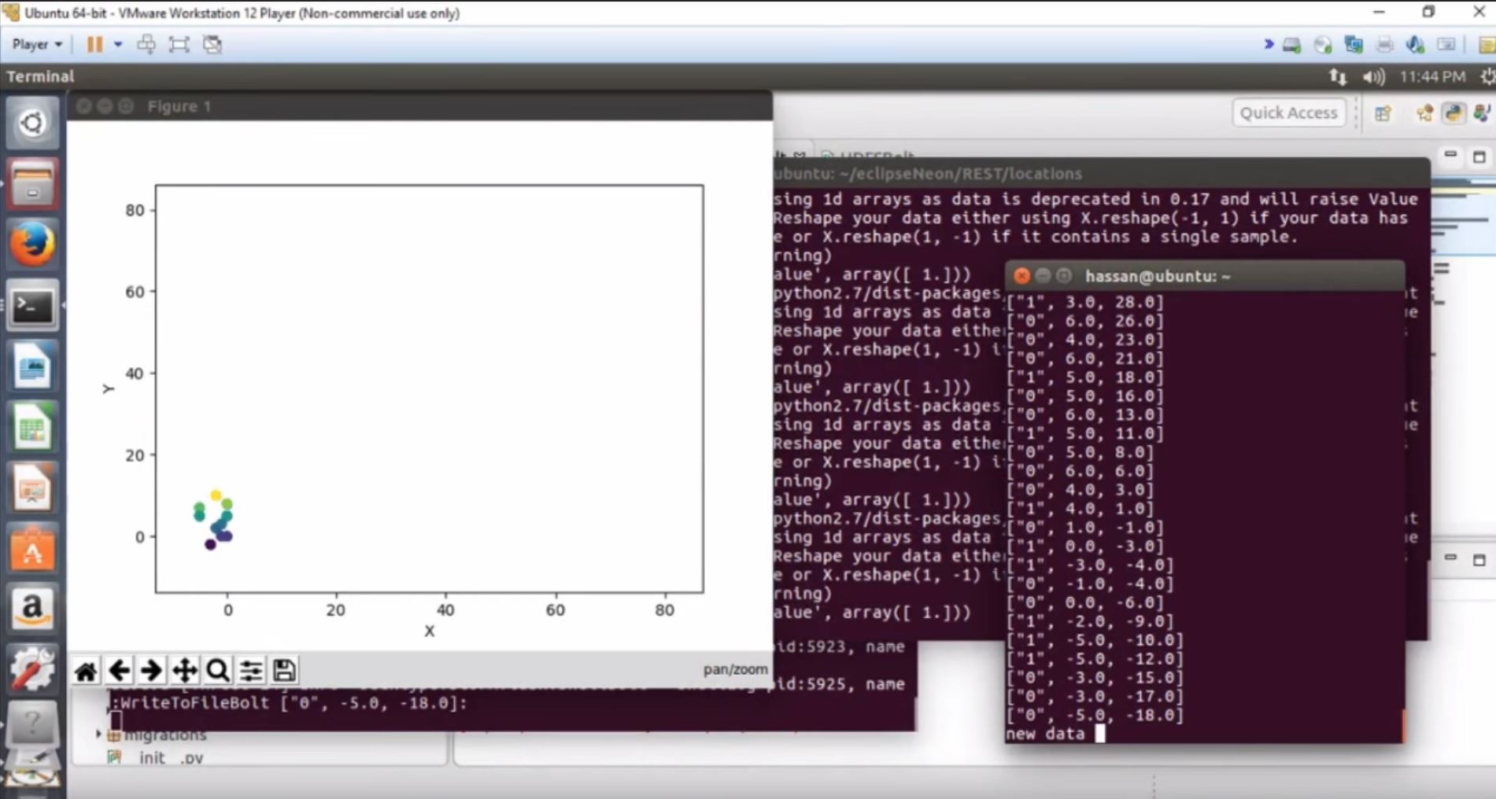The image size is (1496, 799).
Task: Activate the Pan tool in the matplotlib toolbar
Action: tap(184, 670)
